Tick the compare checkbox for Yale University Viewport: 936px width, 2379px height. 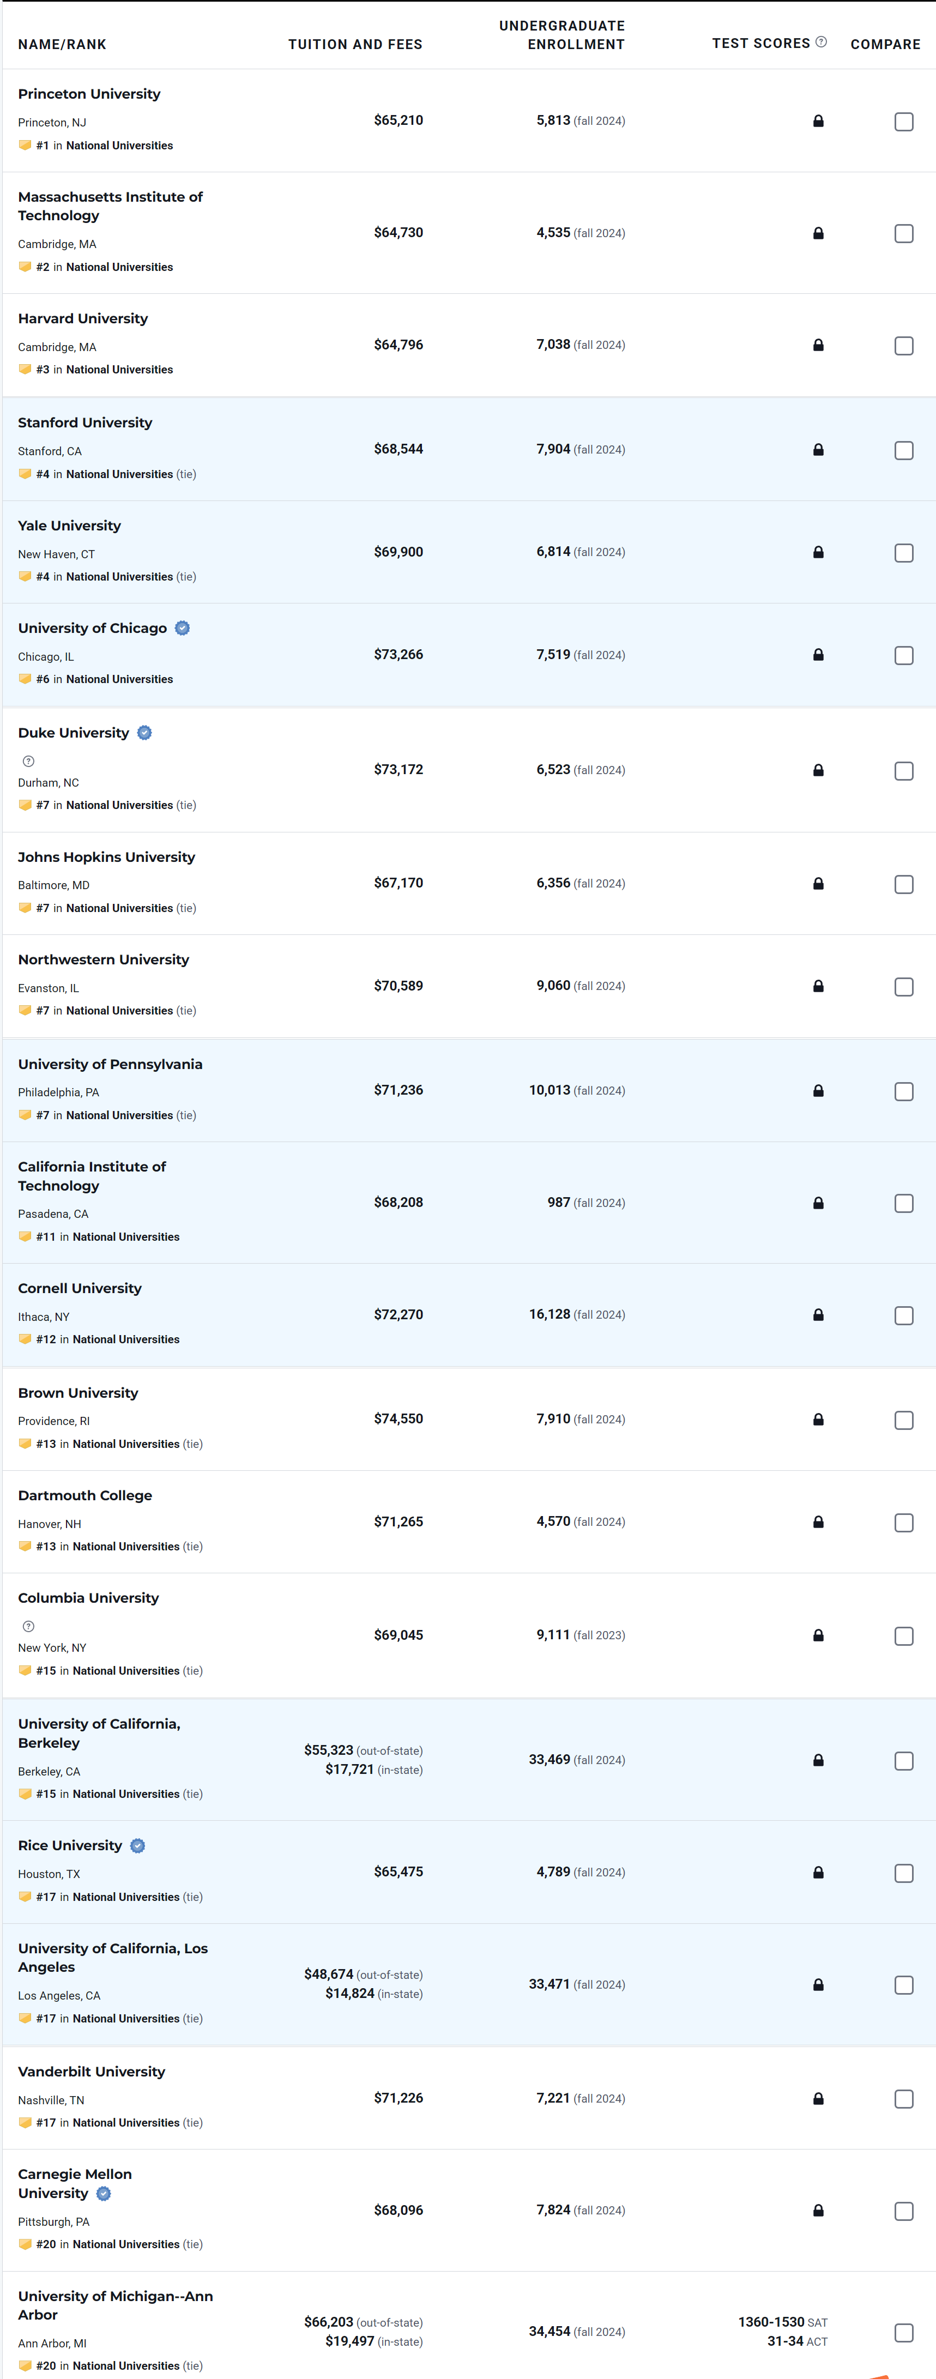point(903,553)
